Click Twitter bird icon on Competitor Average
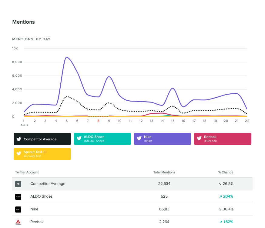The image size is (265, 228). point(19,139)
